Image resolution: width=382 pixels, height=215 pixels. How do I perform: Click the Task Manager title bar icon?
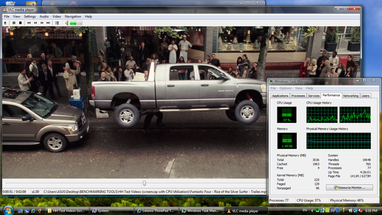tap(271, 81)
